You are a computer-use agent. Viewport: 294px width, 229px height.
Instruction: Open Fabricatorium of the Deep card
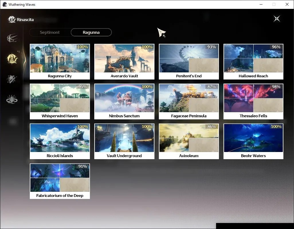click(x=60, y=181)
